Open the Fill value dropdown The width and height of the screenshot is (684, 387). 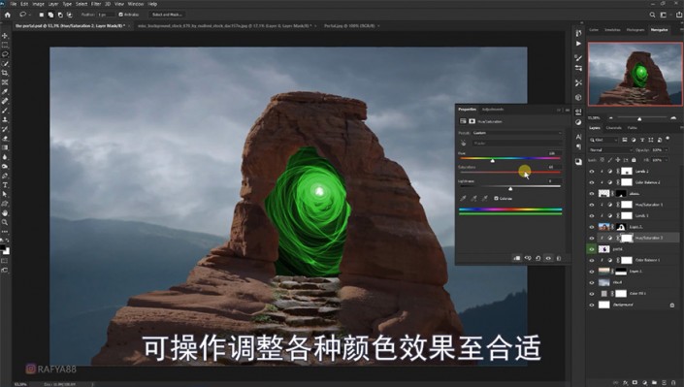click(667, 160)
